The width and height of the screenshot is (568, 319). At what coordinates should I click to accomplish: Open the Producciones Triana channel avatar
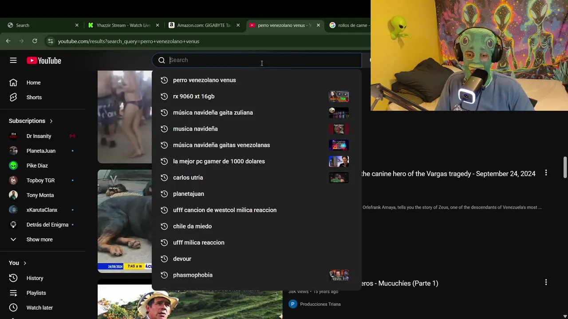pyautogui.click(x=292, y=304)
